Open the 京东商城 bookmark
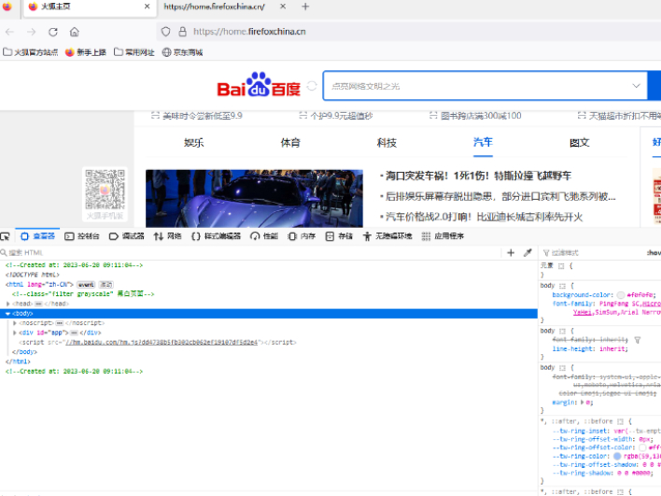Viewport: 661px width, 496px height. point(183,52)
